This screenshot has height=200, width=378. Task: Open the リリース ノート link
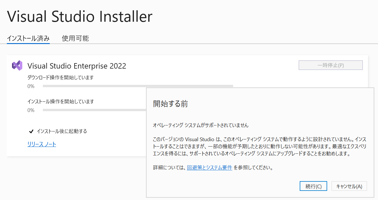42,144
